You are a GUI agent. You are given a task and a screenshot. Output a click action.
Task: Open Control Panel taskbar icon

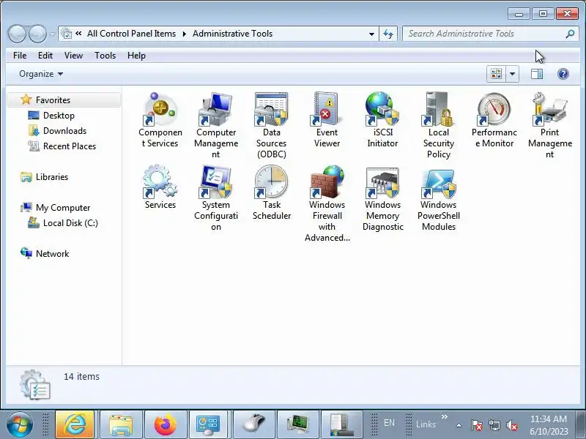pyautogui.click(x=208, y=424)
